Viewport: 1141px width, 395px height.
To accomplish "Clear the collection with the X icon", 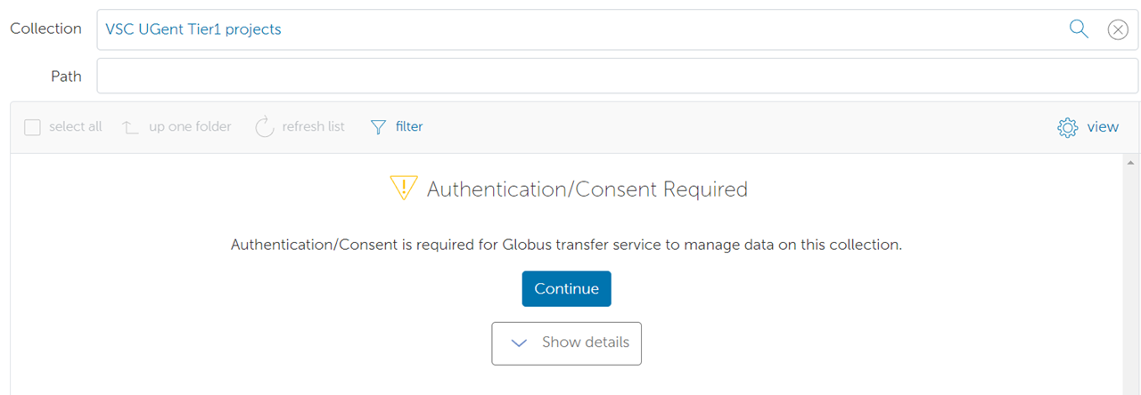I will pos(1118,29).
